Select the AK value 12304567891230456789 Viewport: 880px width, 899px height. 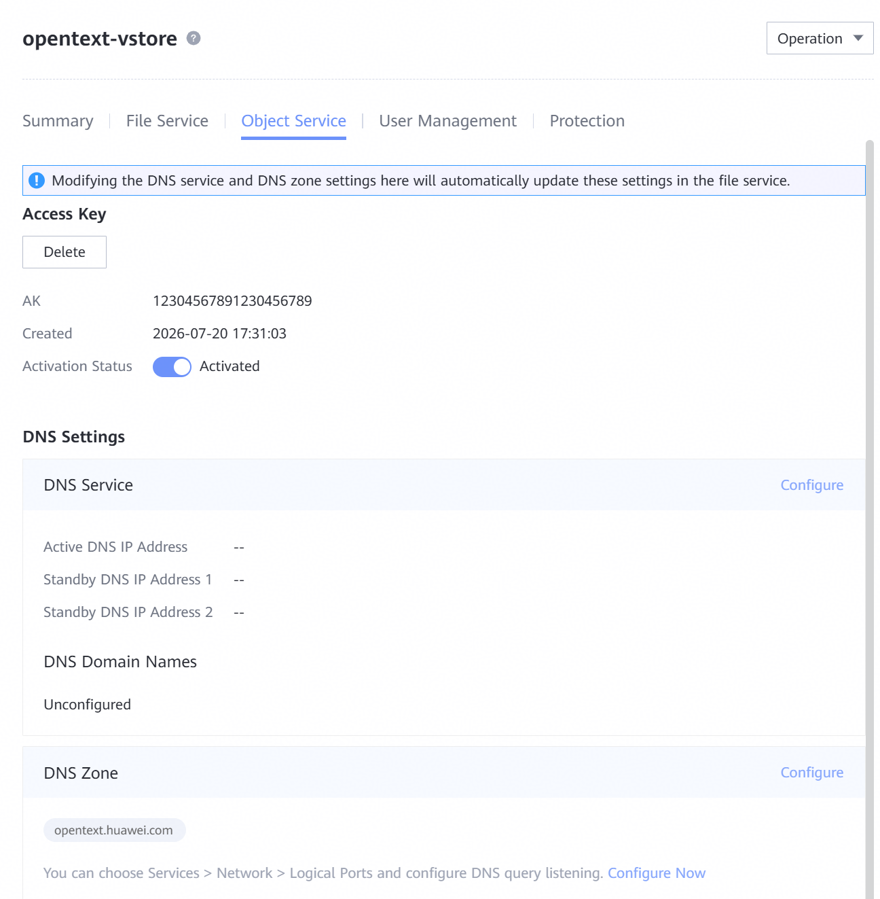232,301
